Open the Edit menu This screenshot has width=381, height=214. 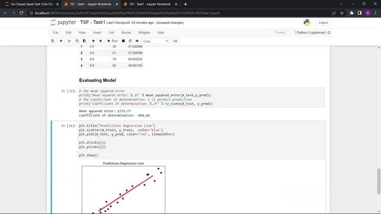[x=68, y=33]
